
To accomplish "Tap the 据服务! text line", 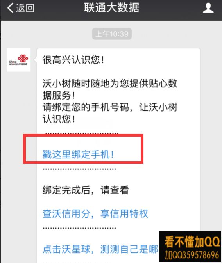I will (59, 96).
